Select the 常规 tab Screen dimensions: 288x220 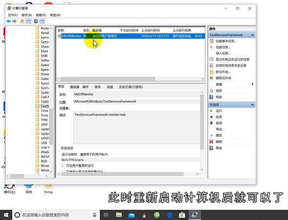pyautogui.click(x=61, y=87)
